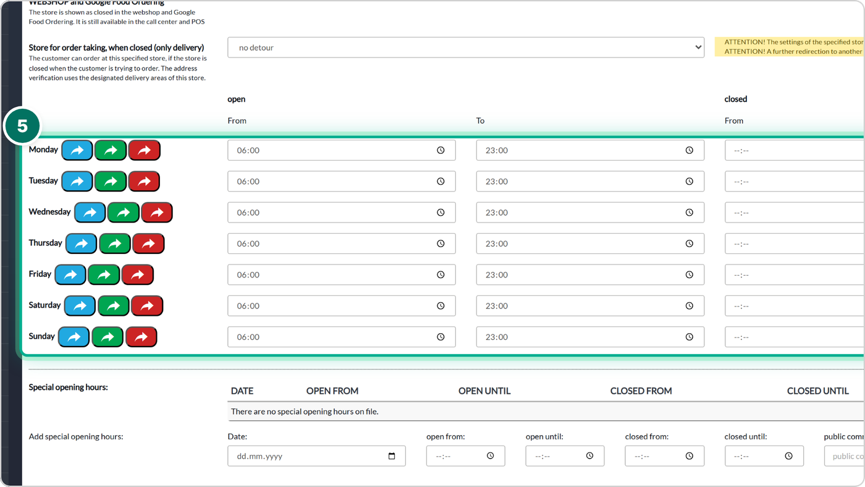
Task: Open calendar picker in special hours Date field
Action: pos(392,456)
